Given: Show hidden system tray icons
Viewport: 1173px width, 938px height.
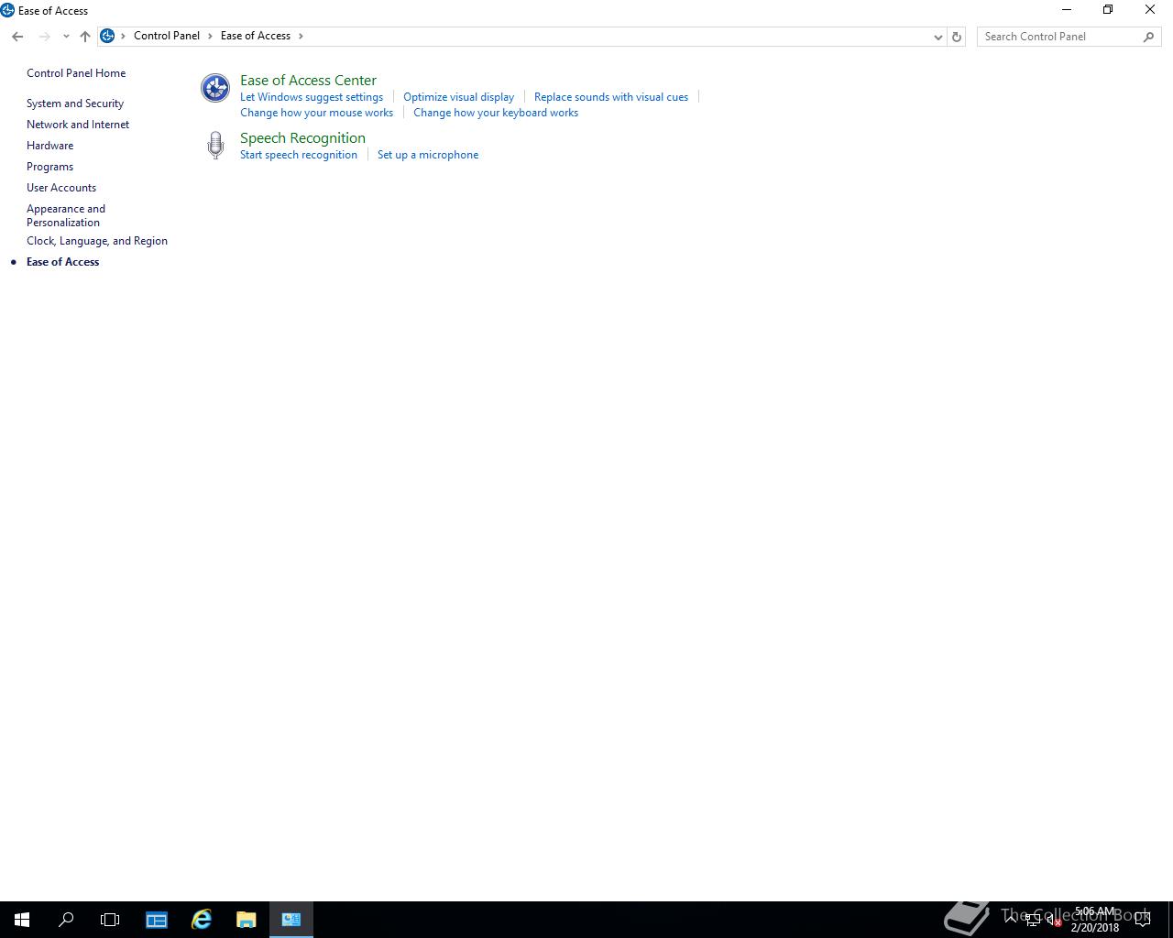Looking at the screenshot, I should (1011, 920).
